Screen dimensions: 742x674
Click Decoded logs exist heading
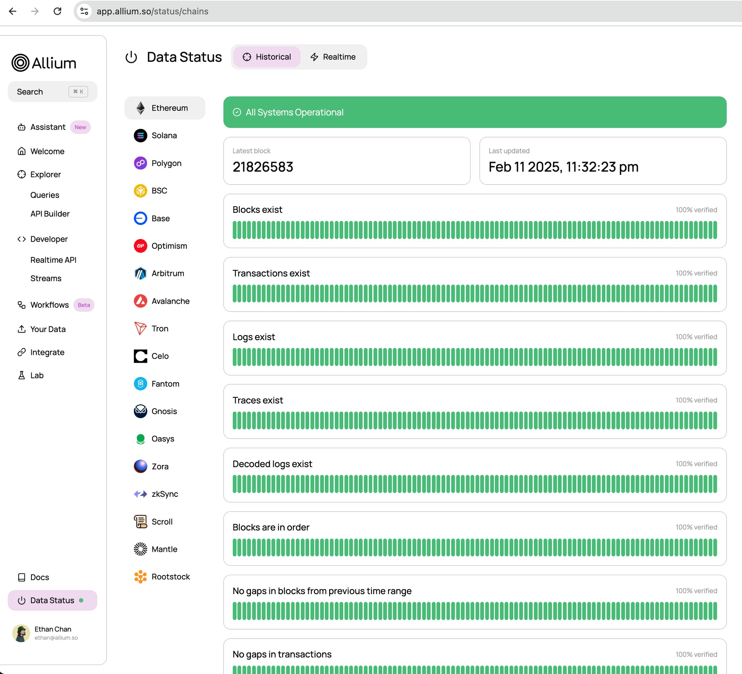(x=272, y=464)
